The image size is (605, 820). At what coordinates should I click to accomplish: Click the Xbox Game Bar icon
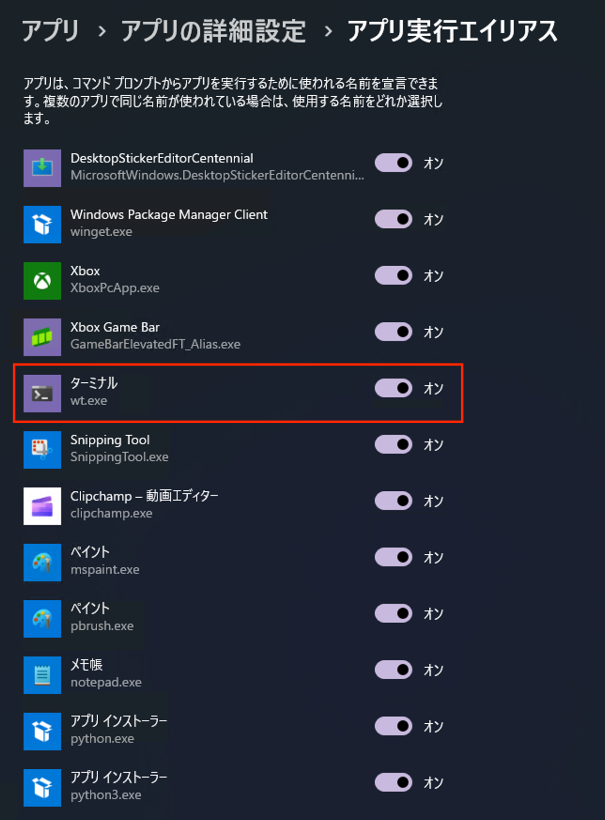point(42,337)
